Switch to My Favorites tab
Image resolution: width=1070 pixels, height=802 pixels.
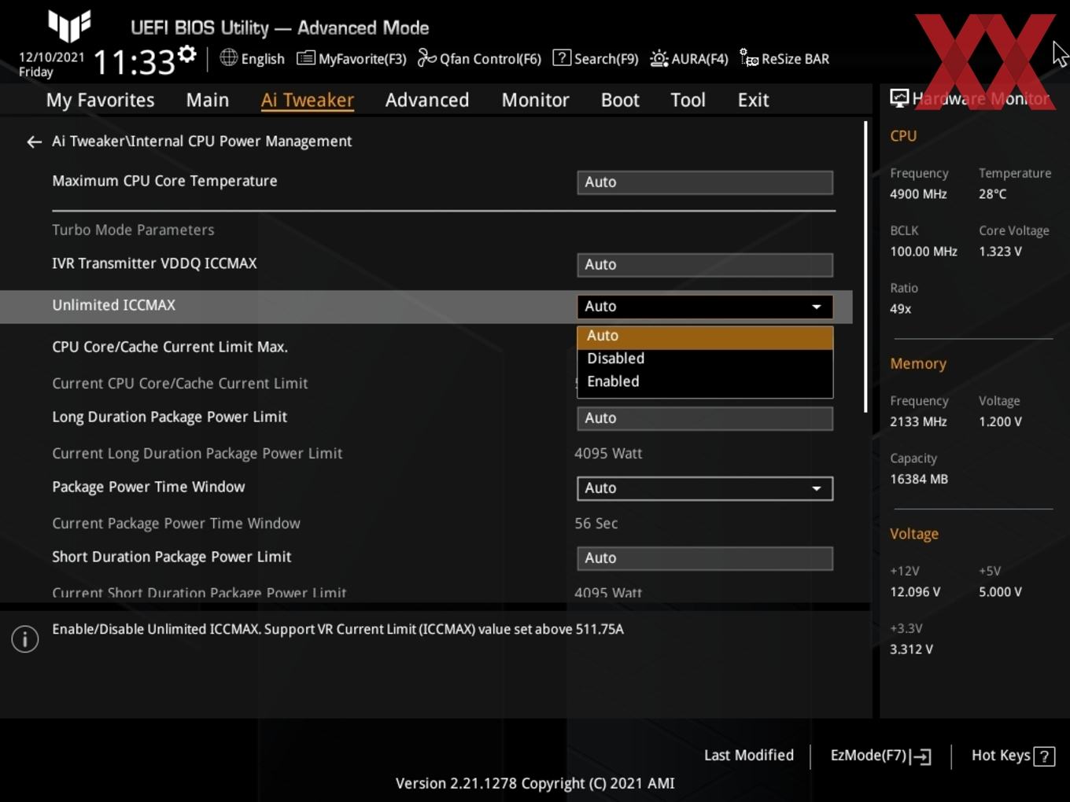tap(100, 101)
